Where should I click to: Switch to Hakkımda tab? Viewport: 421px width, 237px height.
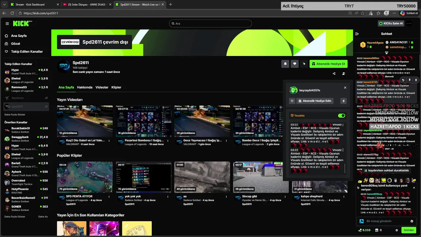85,87
